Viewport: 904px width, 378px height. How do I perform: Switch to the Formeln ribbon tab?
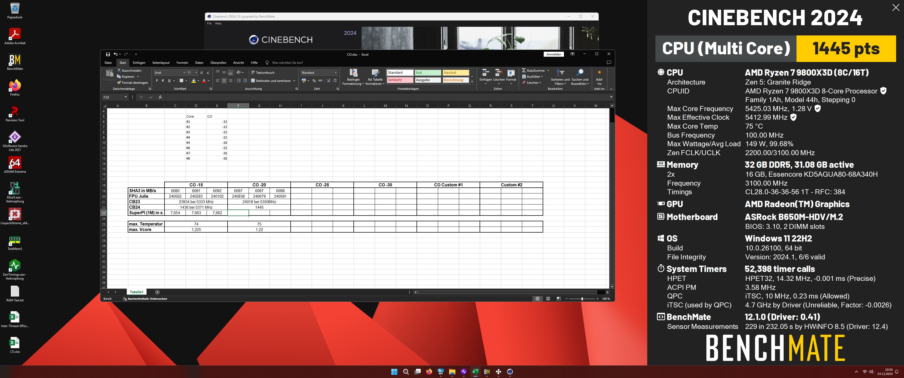[x=182, y=63]
